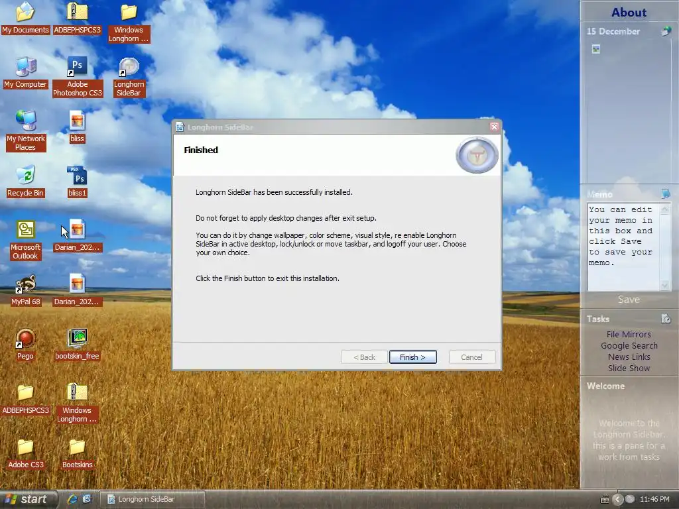Screen dimensions: 679x509
Task: Click Finish to exit the installer
Action: pos(412,357)
